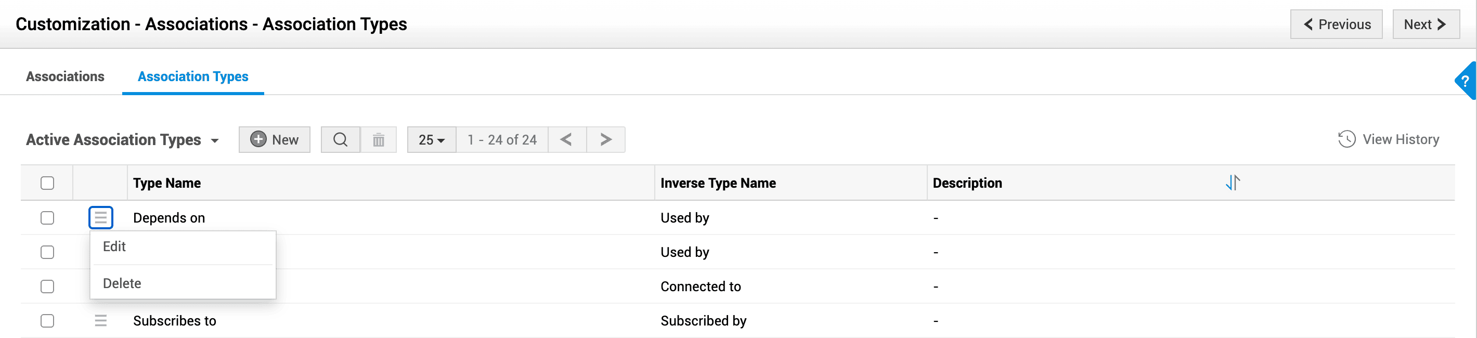Image resolution: width=1477 pixels, height=338 pixels.
Task: Click the column sort arrows icon
Action: (x=1232, y=183)
